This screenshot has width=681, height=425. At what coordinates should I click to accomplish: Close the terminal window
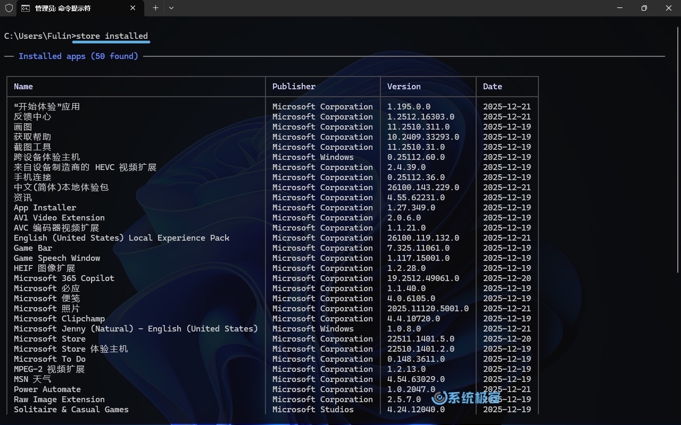669,8
